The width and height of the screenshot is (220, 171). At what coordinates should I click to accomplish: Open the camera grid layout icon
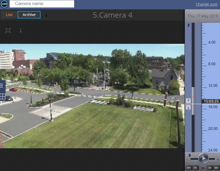point(2,97)
